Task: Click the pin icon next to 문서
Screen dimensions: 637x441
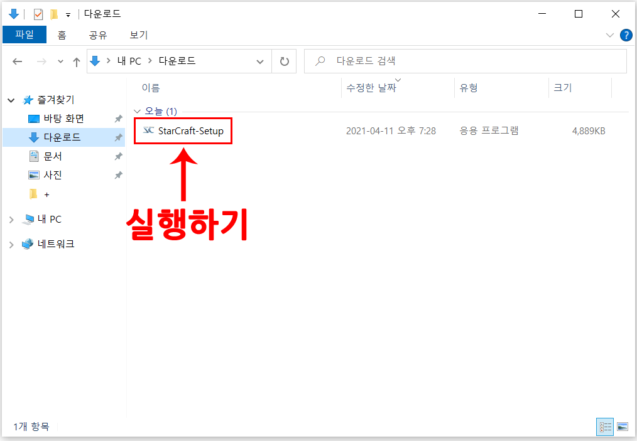Action: [118, 156]
